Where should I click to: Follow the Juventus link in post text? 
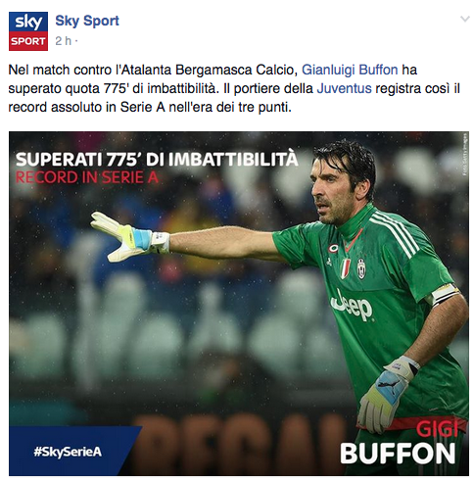[344, 88]
